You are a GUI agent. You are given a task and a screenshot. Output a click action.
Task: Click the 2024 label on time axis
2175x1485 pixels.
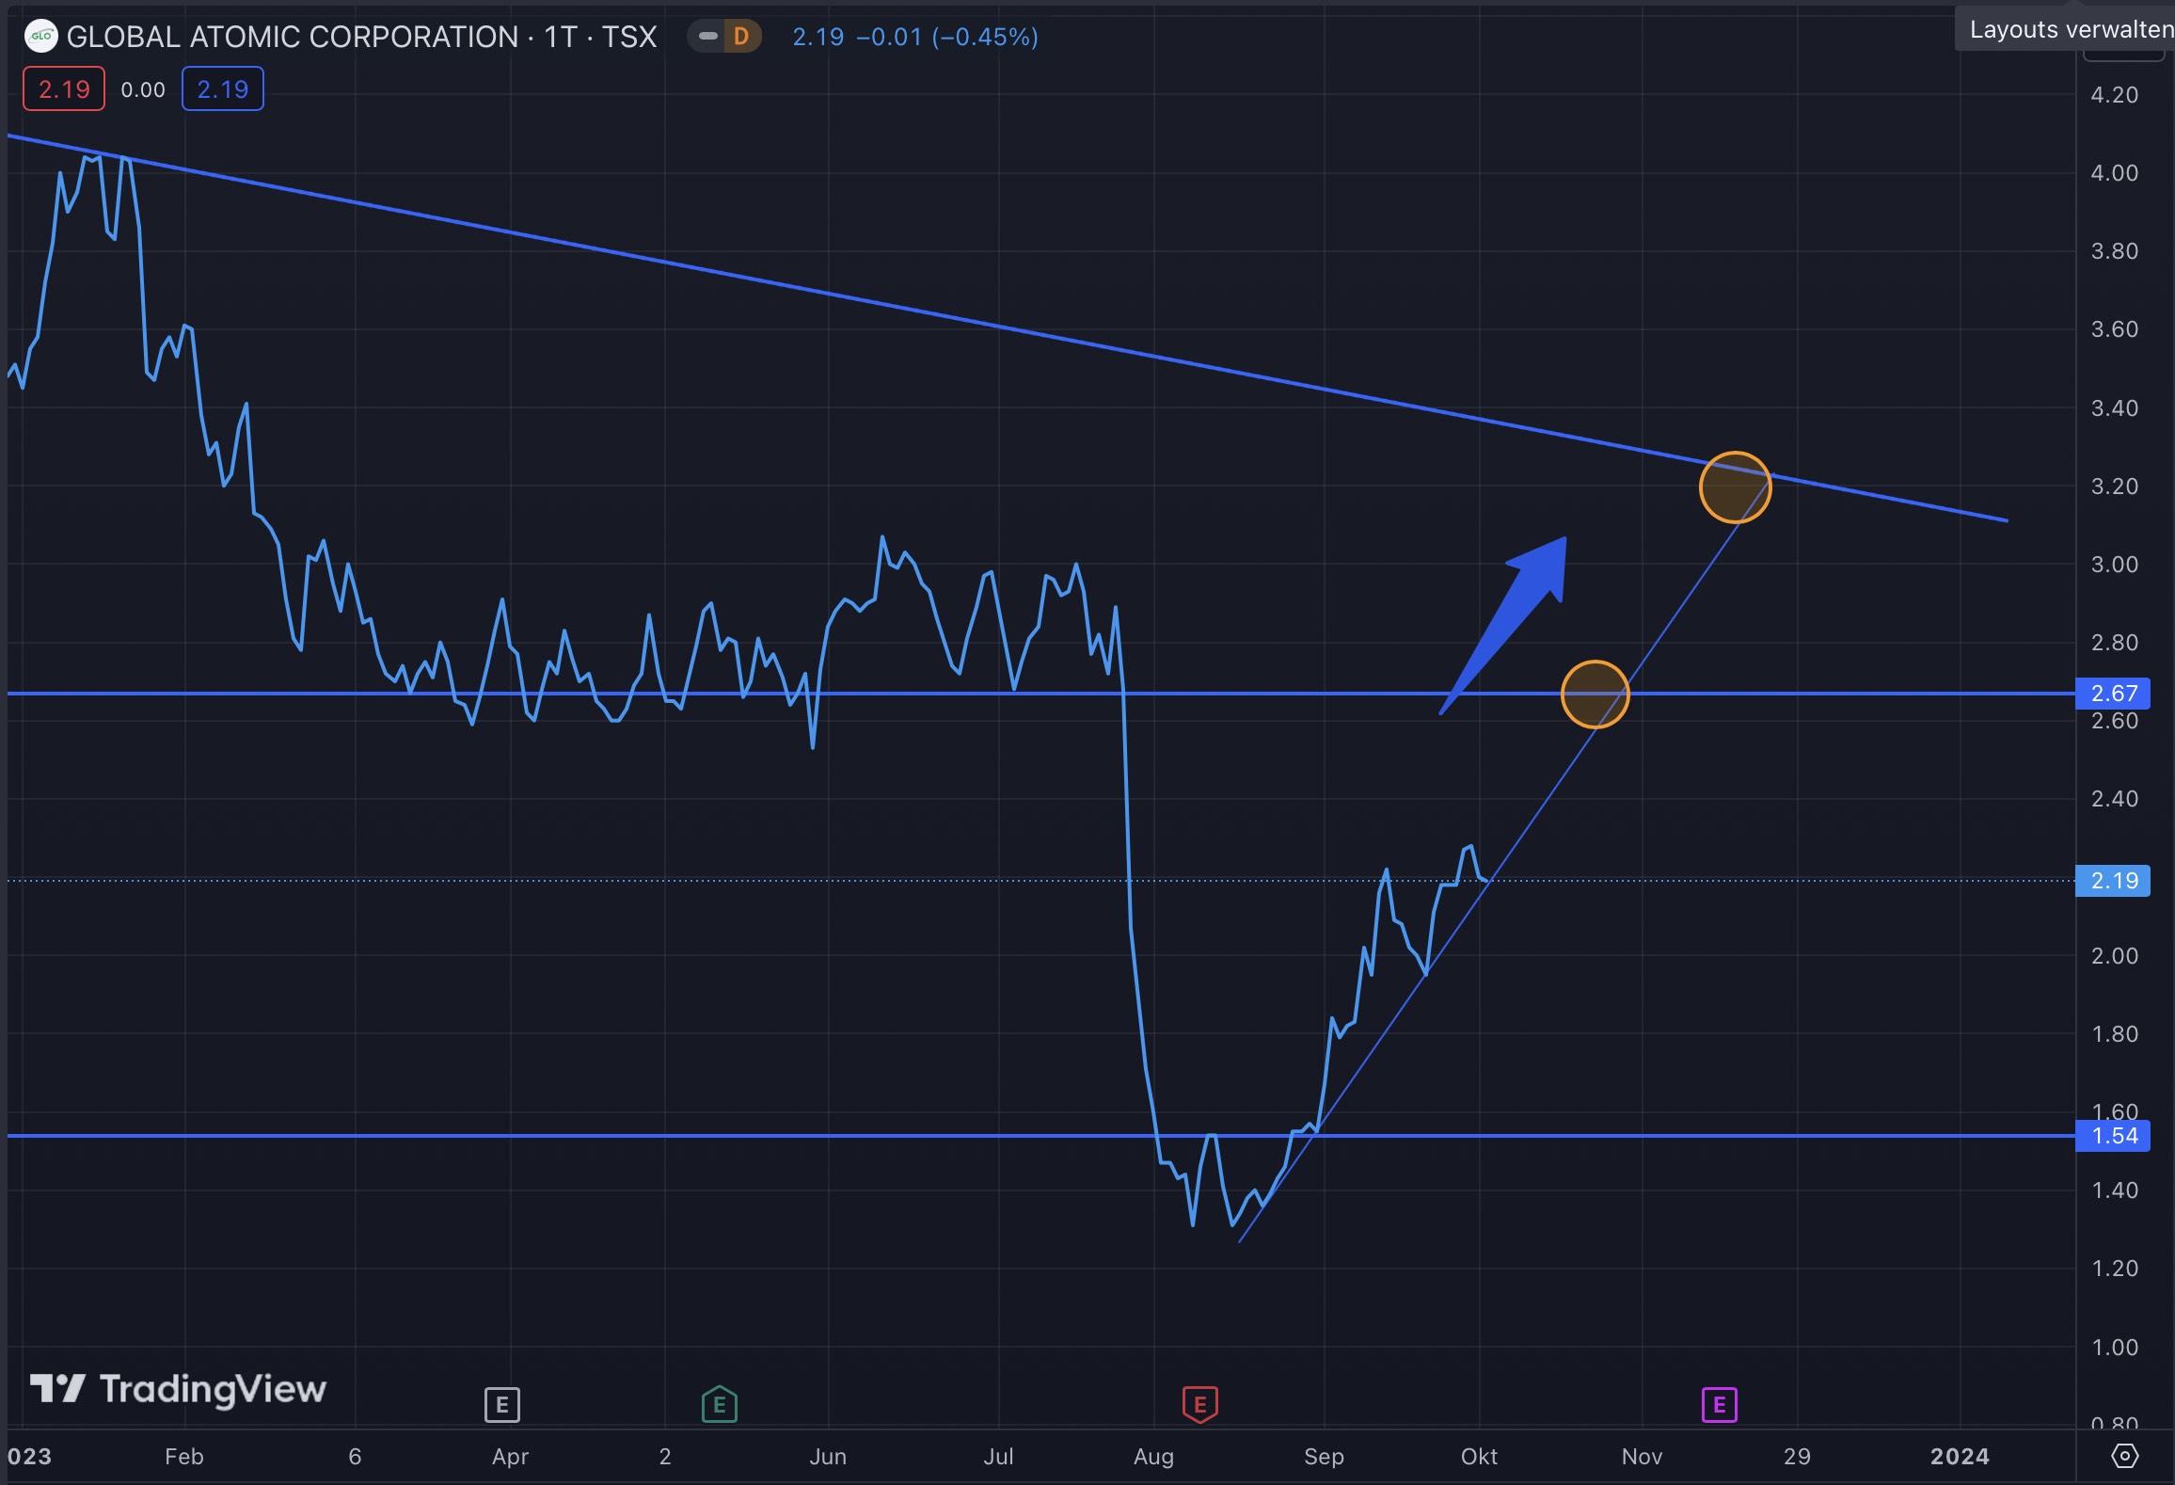click(1959, 1457)
